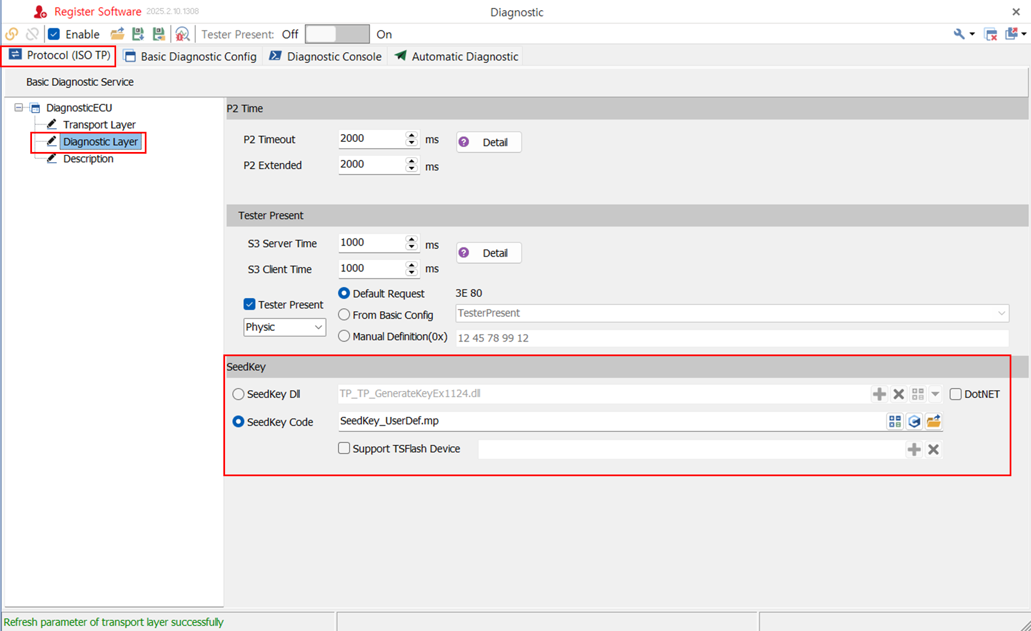Viewport: 1031px width, 631px height.
Task: Increase the P2 Timeout value
Action: click(412, 135)
